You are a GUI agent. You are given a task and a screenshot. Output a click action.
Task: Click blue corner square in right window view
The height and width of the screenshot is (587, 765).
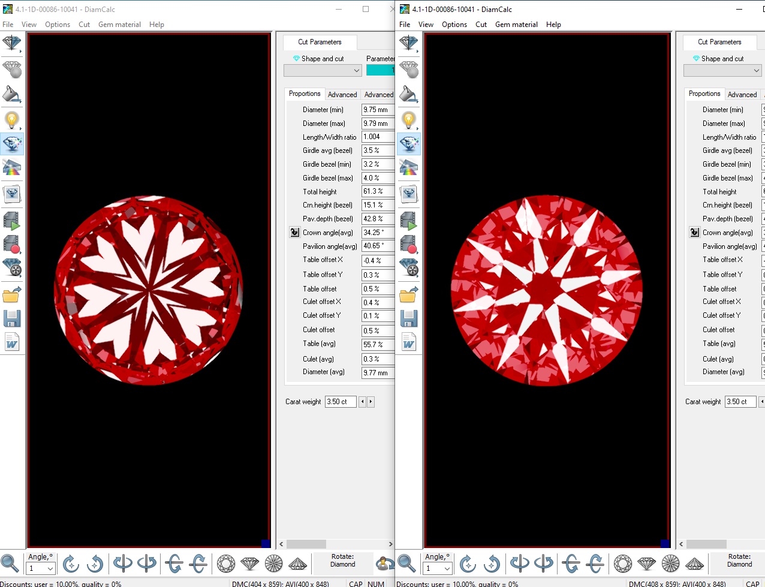(664, 543)
